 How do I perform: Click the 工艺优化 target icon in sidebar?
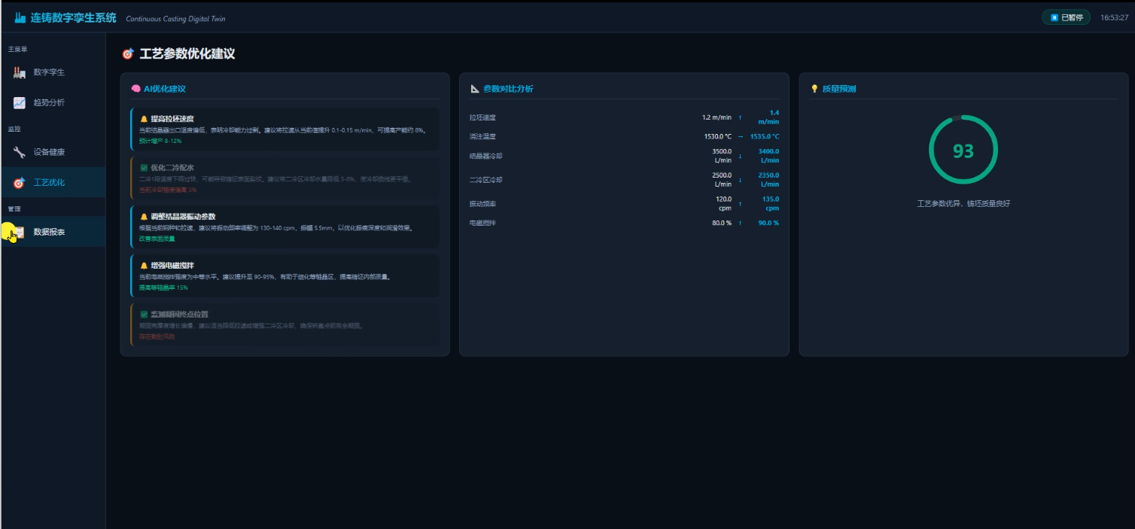(x=20, y=182)
